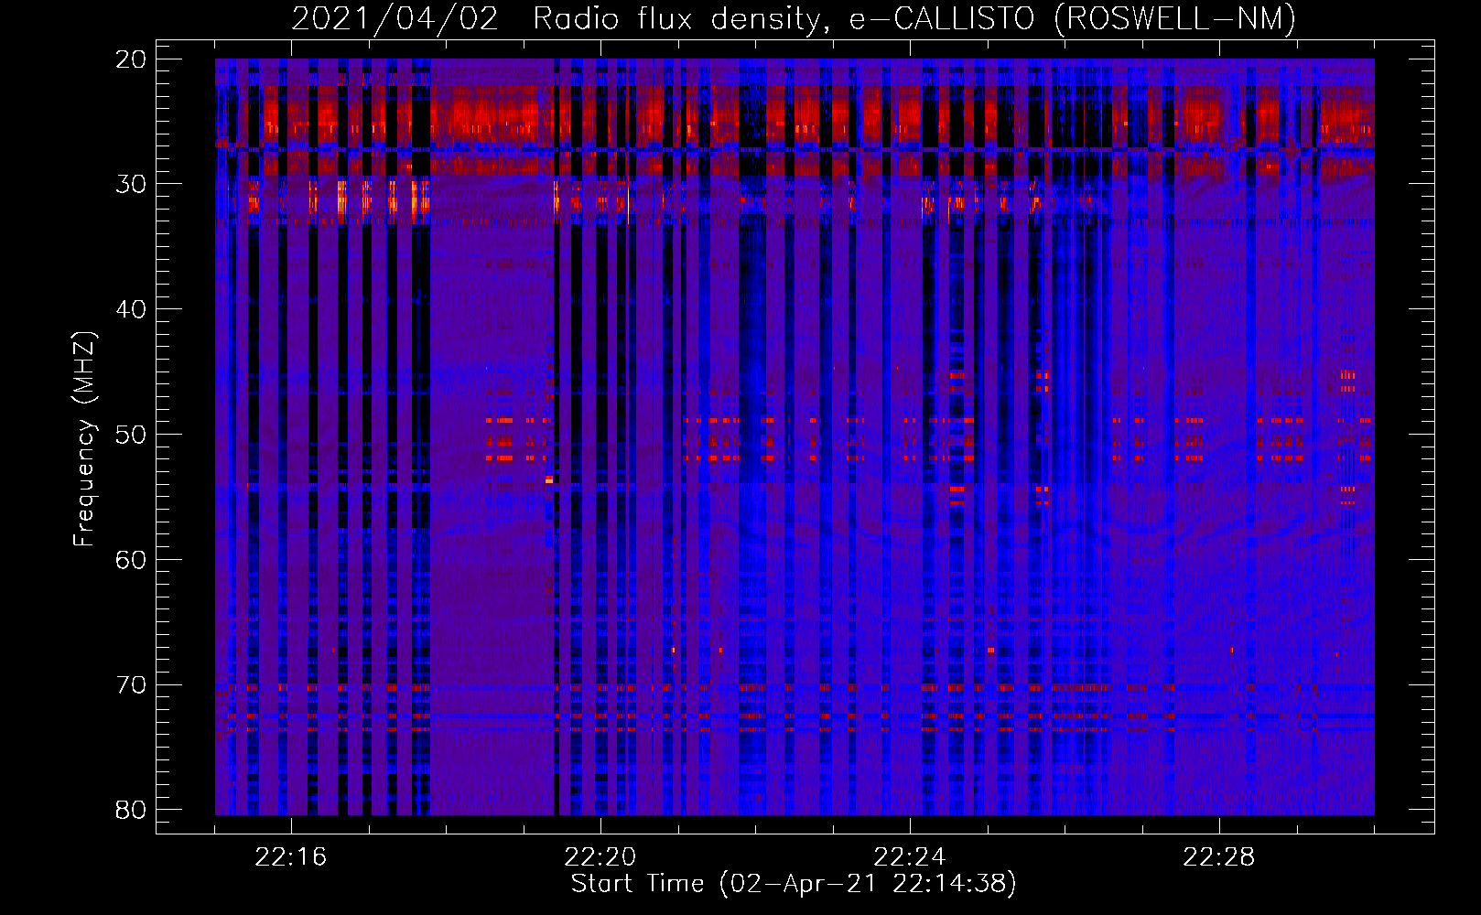Click the '22:28' time tick label
The width and height of the screenshot is (1481, 915).
coord(1218,857)
